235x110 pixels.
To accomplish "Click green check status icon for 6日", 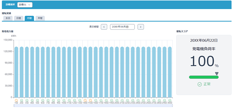I will 43,100.
